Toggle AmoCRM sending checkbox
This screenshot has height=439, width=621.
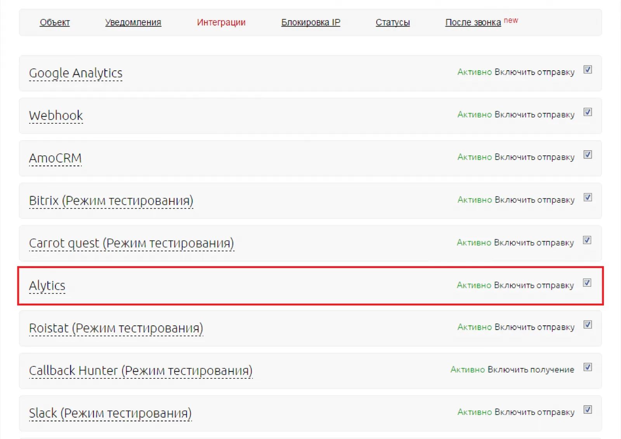pos(588,155)
